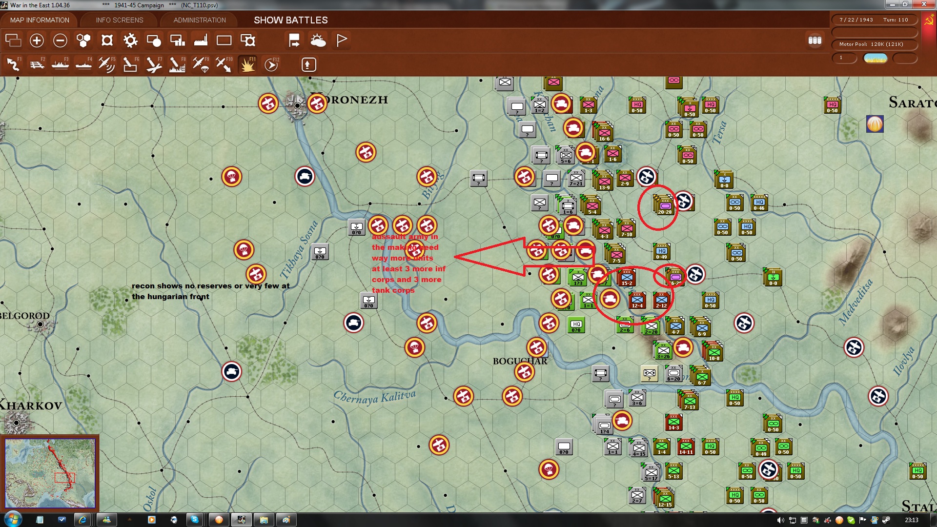Click the three barrels supply icon
The height and width of the screenshot is (527, 937).
pyautogui.click(x=815, y=41)
